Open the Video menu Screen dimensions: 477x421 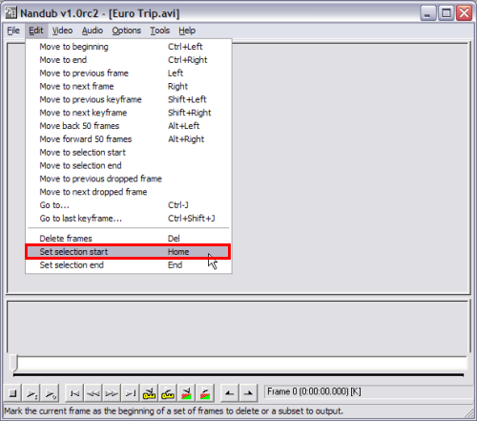[62, 31]
